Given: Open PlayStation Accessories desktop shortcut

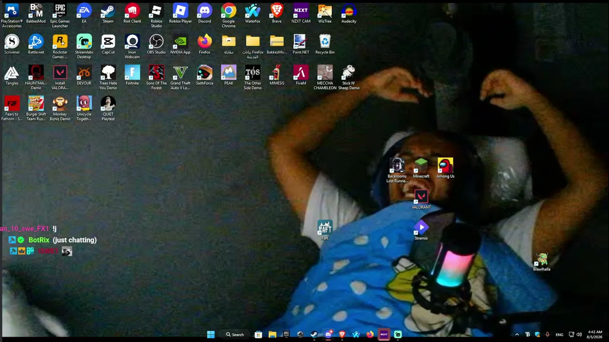Looking at the screenshot, I should tap(12, 16).
